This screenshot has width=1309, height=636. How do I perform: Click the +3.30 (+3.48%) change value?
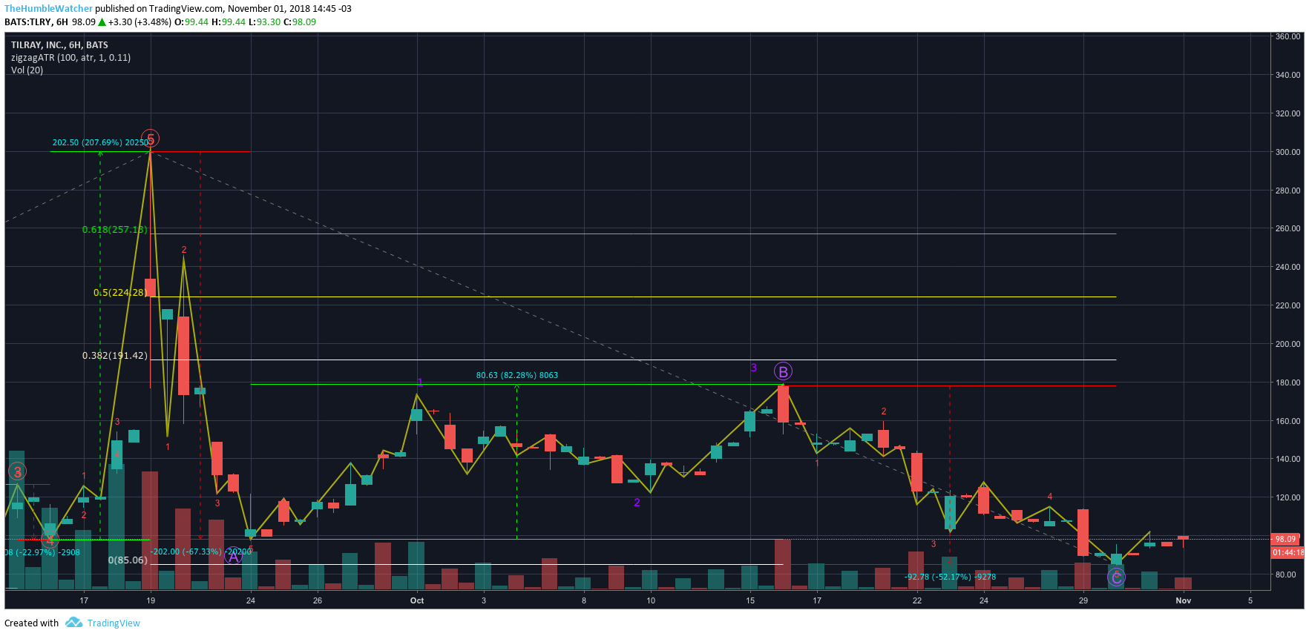(x=140, y=22)
